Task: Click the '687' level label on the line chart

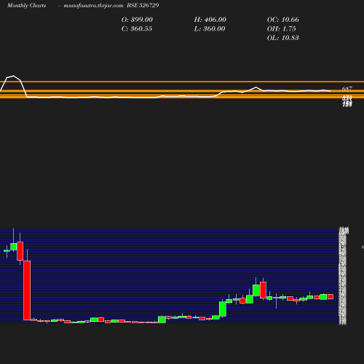Action: tap(347, 89)
